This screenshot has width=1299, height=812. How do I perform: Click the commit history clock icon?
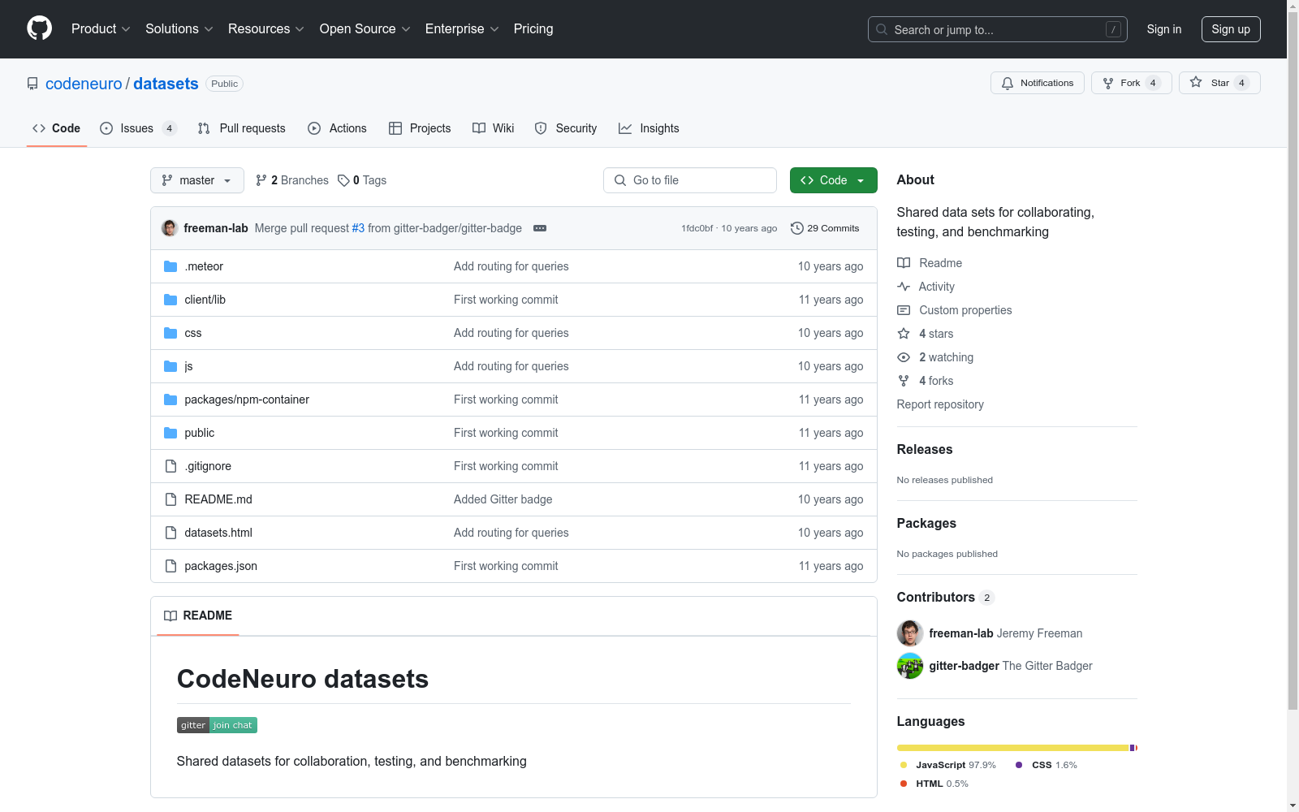797,228
